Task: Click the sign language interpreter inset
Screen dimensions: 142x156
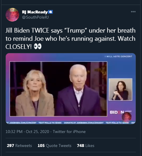Action: point(121,89)
